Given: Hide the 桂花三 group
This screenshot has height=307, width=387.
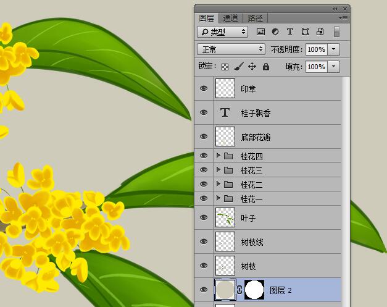Looking at the screenshot, I should tap(203, 170).
